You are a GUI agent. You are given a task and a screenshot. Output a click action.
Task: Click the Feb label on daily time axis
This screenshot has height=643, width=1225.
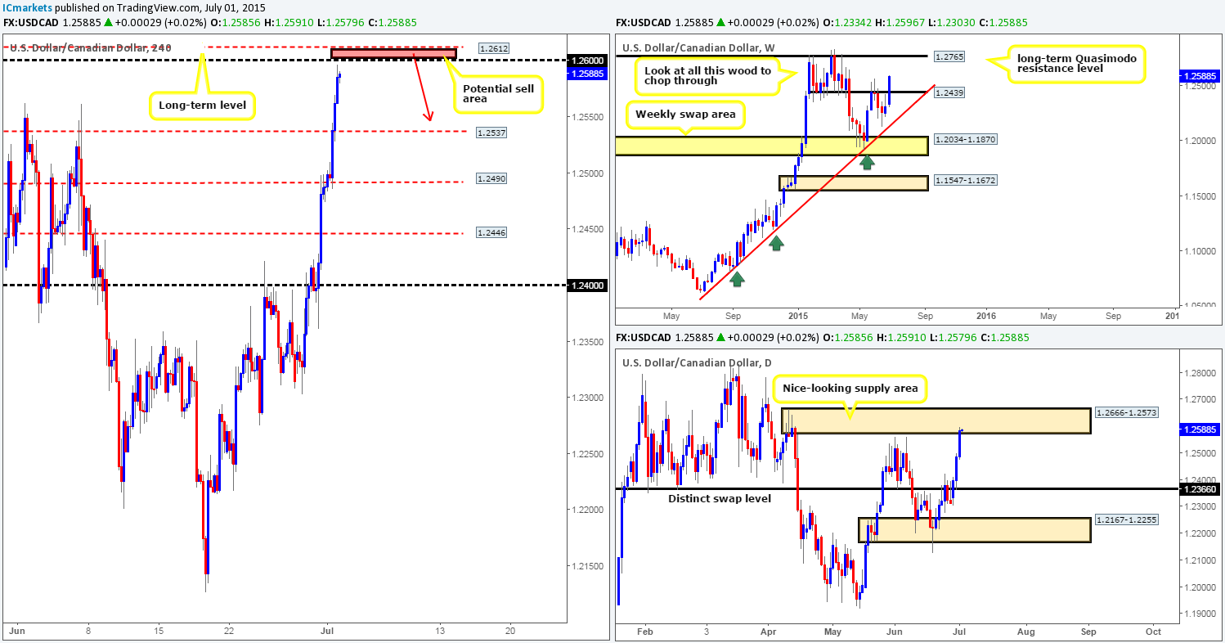[646, 631]
